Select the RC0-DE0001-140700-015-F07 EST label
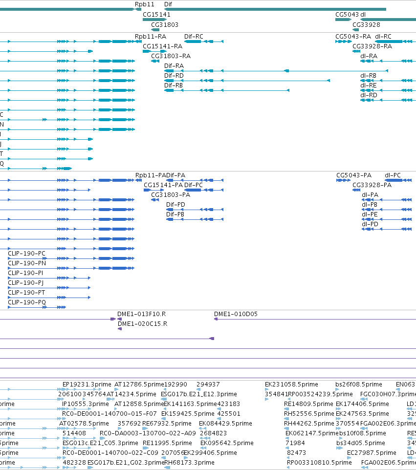Image resolution: width=416 pixels, height=470 pixels. point(109,414)
